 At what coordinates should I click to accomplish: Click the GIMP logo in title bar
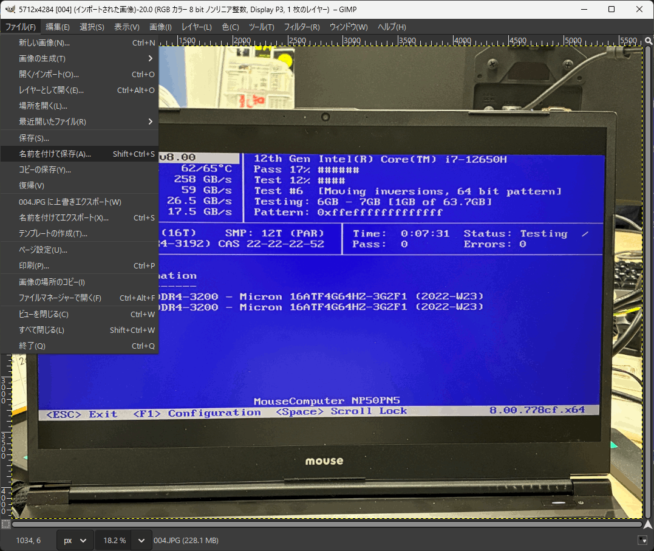(x=10, y=9)
